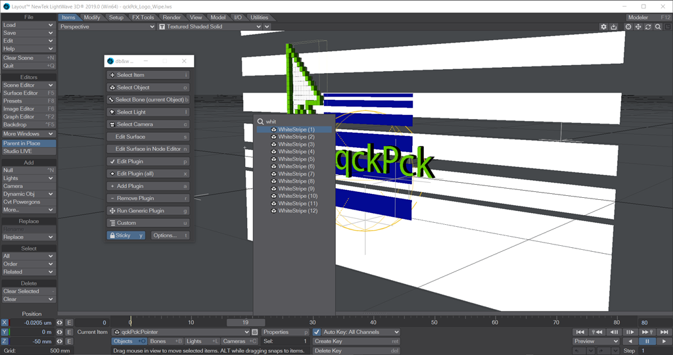Open the FX Tools tab
Viewport: 673px width, 355px height.
coord(143,17)
